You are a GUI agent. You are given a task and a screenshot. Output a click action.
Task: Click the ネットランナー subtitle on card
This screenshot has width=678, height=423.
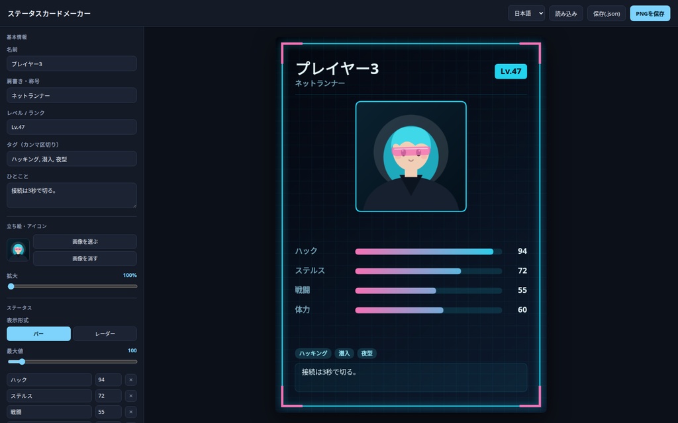320,83
